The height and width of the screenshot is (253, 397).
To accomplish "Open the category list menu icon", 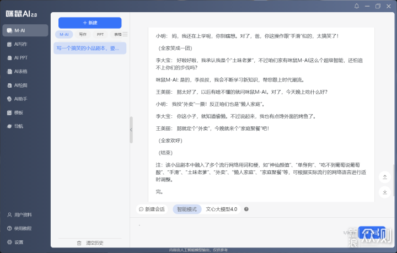I will (x=125, y=34).
